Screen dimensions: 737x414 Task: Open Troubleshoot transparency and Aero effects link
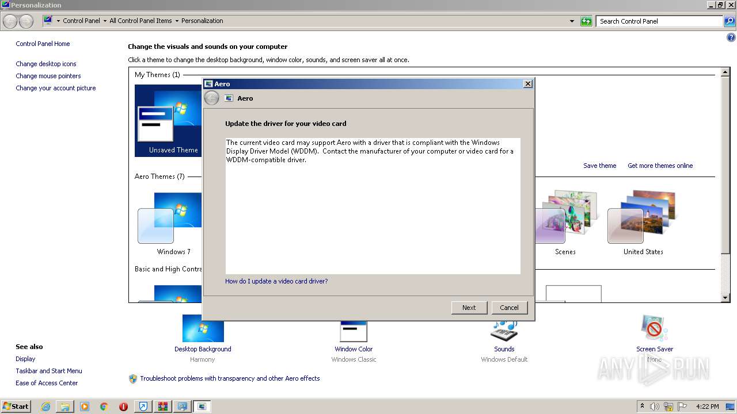(x=230, y=378)
